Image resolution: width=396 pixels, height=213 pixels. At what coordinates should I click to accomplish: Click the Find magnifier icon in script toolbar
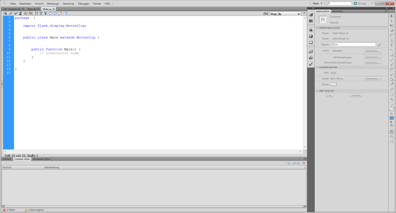[11, 14]
